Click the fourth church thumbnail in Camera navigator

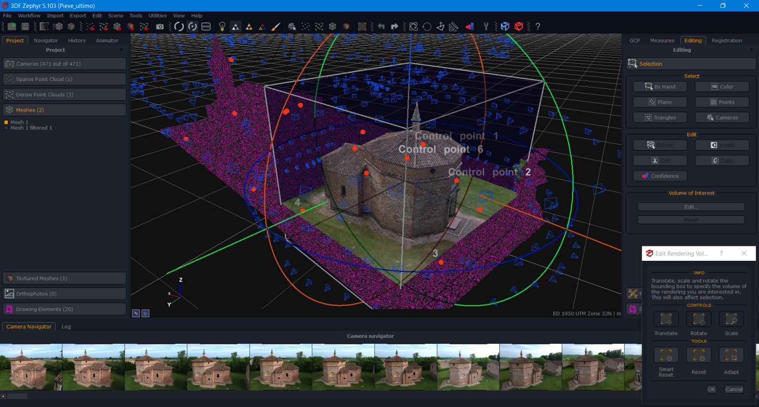point(218,367)
